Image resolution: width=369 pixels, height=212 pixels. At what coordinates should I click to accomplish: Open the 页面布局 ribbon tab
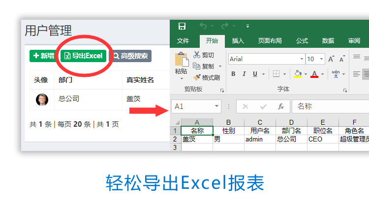click(x=270, y=41)
